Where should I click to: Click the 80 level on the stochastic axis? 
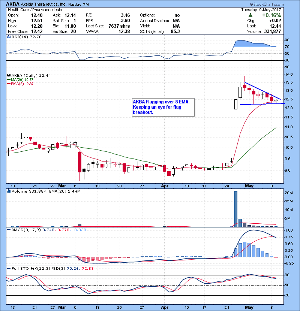(287, 275)
